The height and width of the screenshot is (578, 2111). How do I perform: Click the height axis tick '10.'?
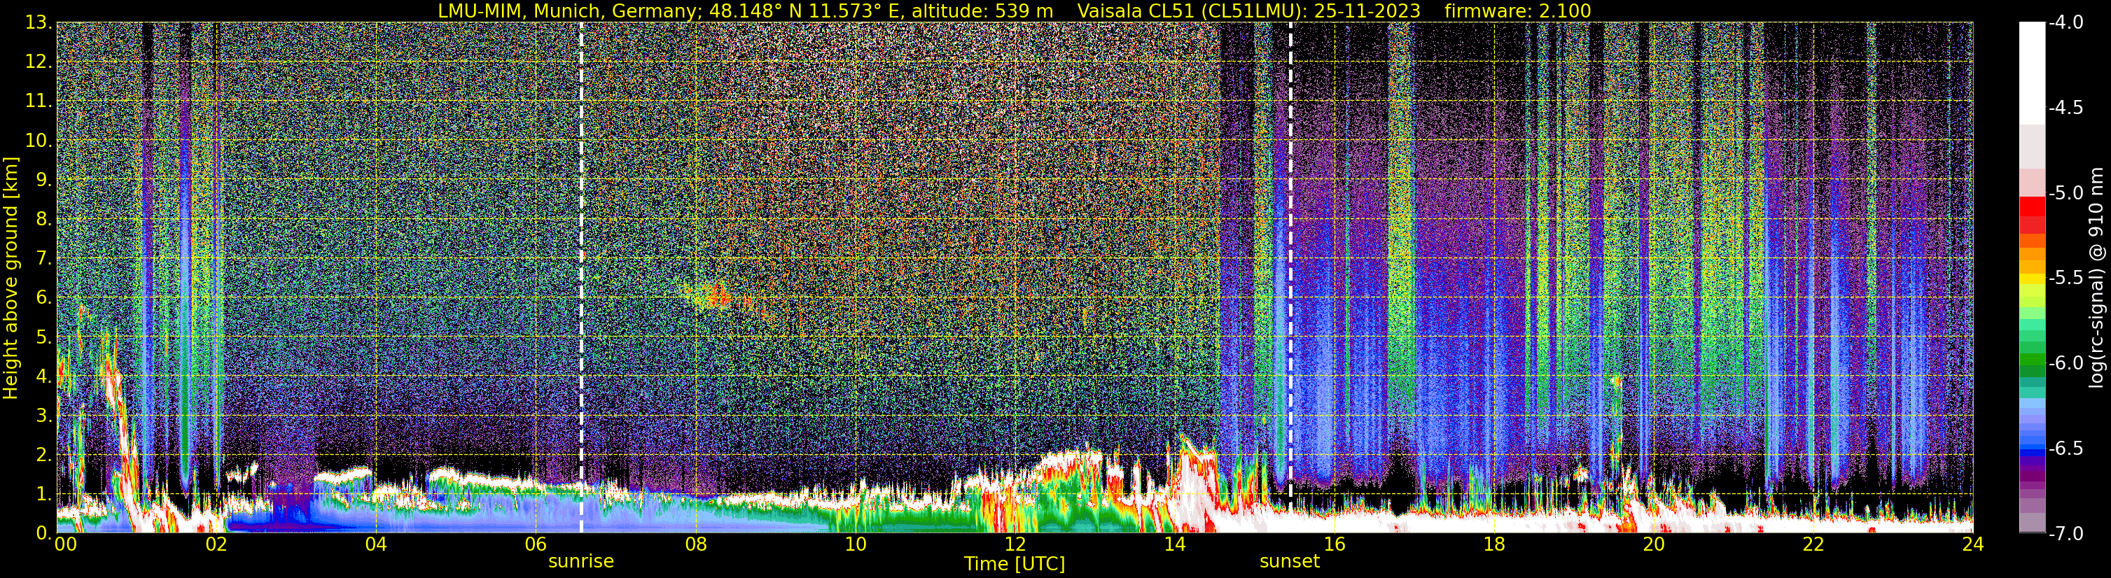click(x=39, y=141)
